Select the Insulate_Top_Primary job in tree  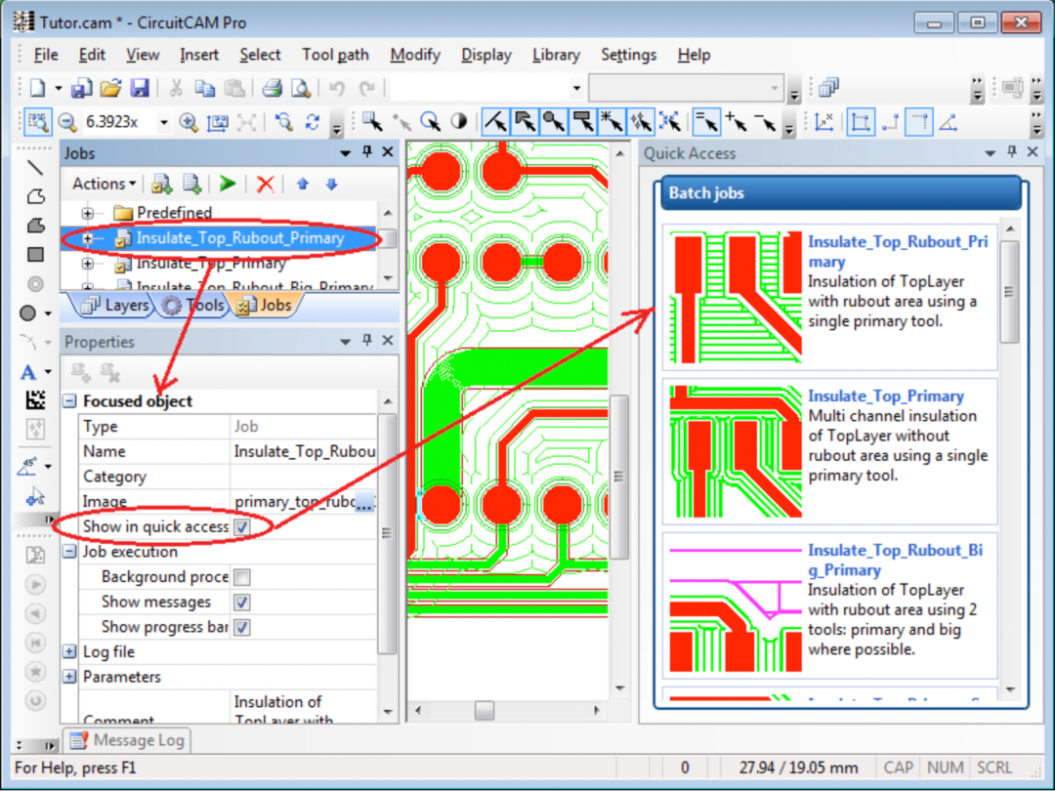211,263
